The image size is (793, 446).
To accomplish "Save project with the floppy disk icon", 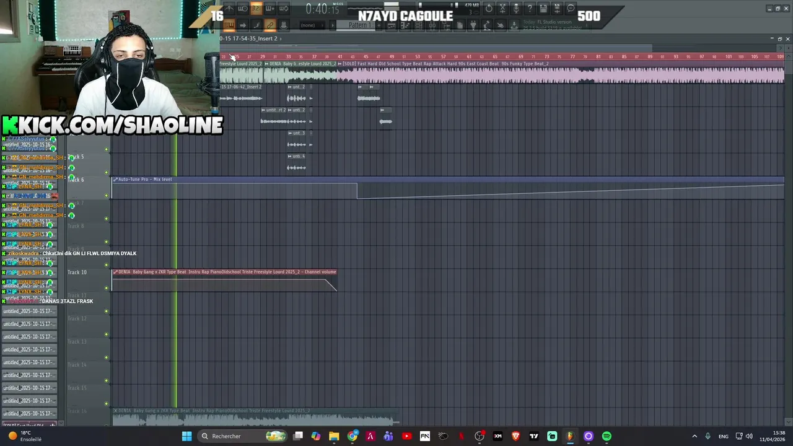I will click(543, 9).
